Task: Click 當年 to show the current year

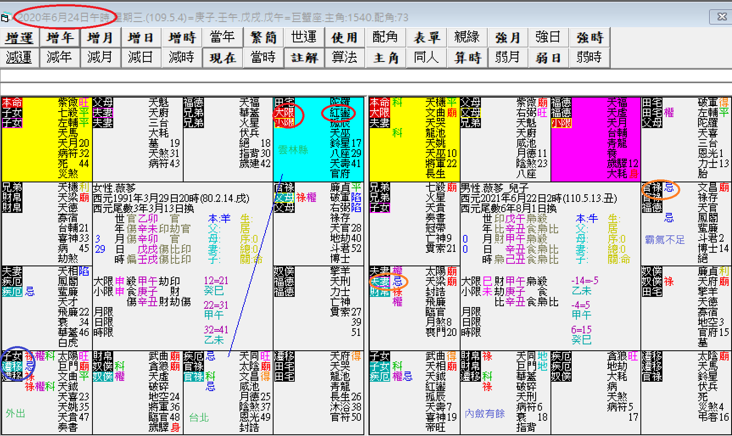Action: pyautogui.click(x=223, y=37)
